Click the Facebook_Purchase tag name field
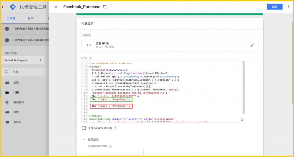 [x=82, y=7]
